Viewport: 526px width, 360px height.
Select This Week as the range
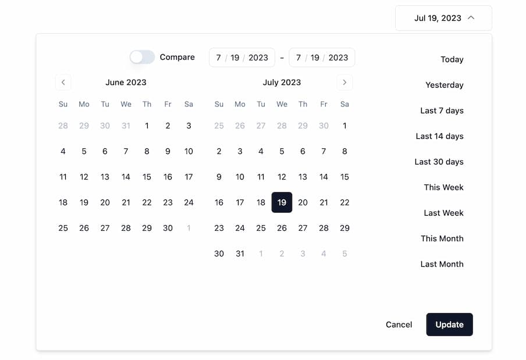point(443,187)
